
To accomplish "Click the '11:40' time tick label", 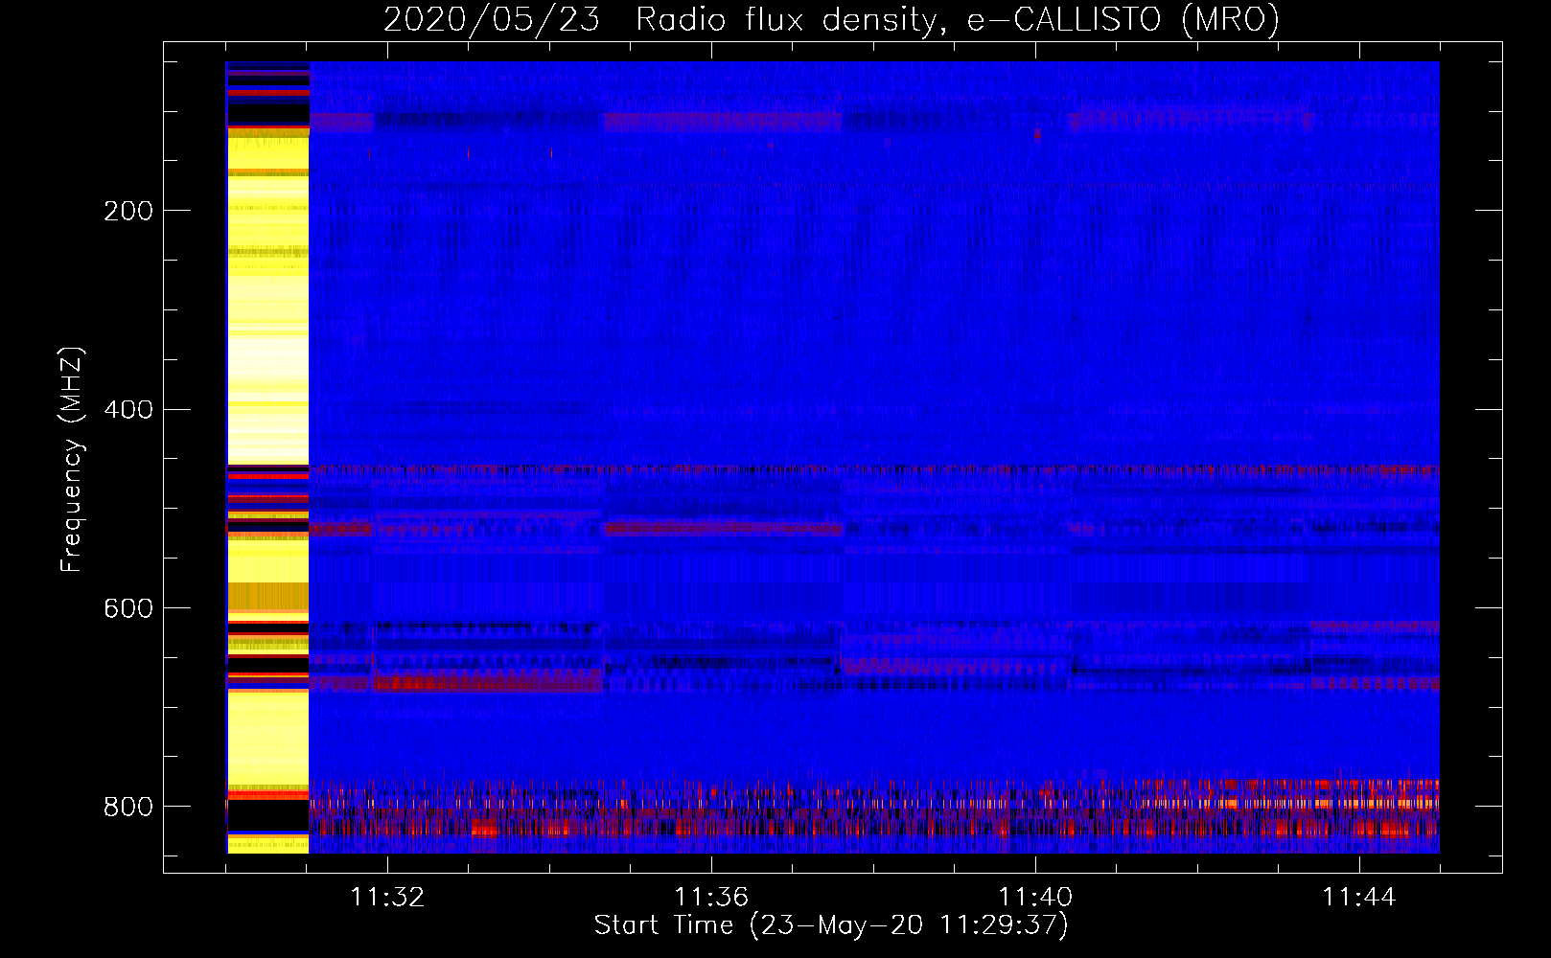I will click(1035, 898).
